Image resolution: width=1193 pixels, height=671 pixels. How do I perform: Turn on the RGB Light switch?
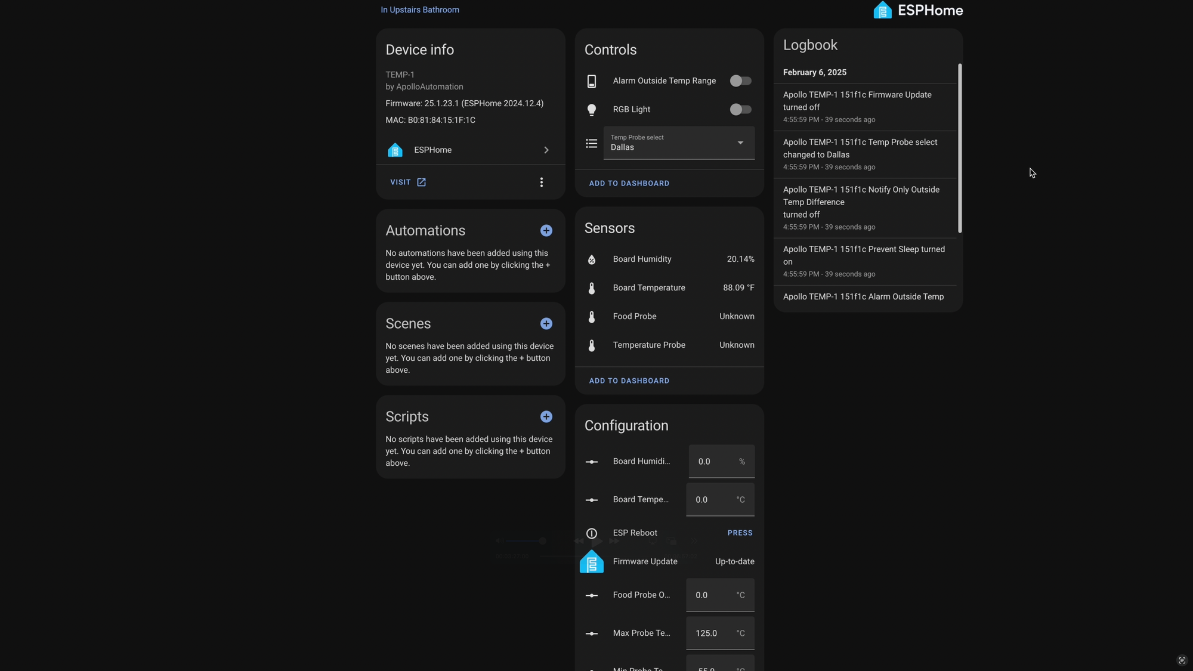[x=740, y=110]
